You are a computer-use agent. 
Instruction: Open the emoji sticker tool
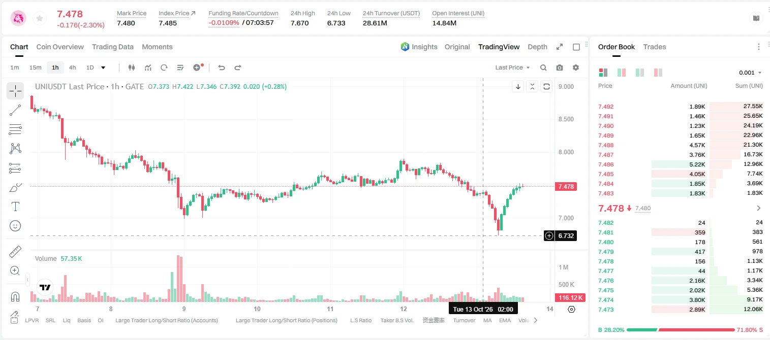[15, 226]
